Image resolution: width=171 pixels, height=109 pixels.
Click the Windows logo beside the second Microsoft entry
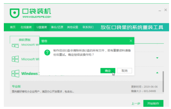tap(15, 59)
